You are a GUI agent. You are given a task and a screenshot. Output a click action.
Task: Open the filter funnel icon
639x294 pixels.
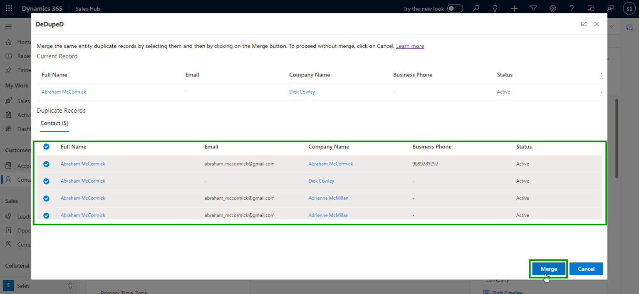[533, 8]
